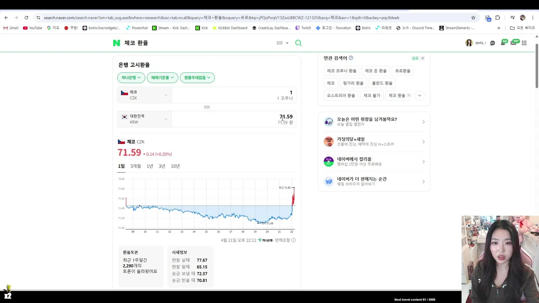
Task: Click the 유로환율 related search
Action: pyautogui.click(x=403, y=71)
